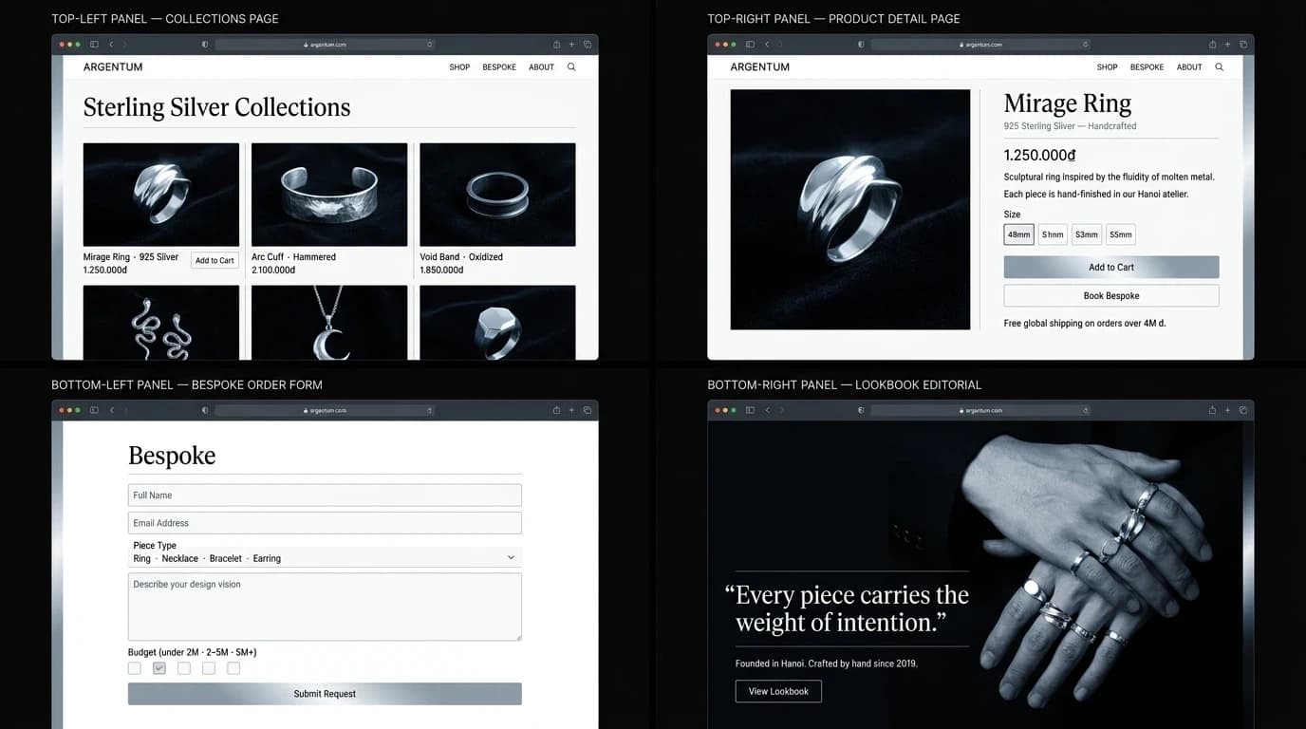Click the sidebar icon in the Bespoke form browser
The image size is (1306, 729).
[94, 410]
